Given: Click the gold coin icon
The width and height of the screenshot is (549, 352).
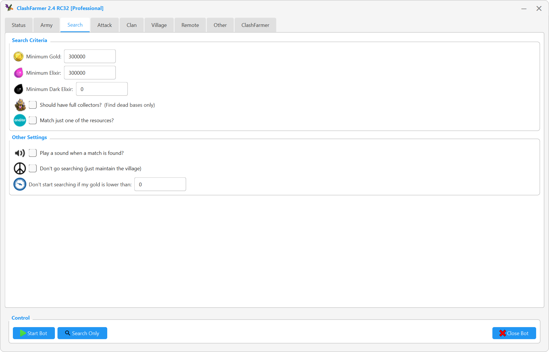Looking at the screenshot, I should point(19,56).
